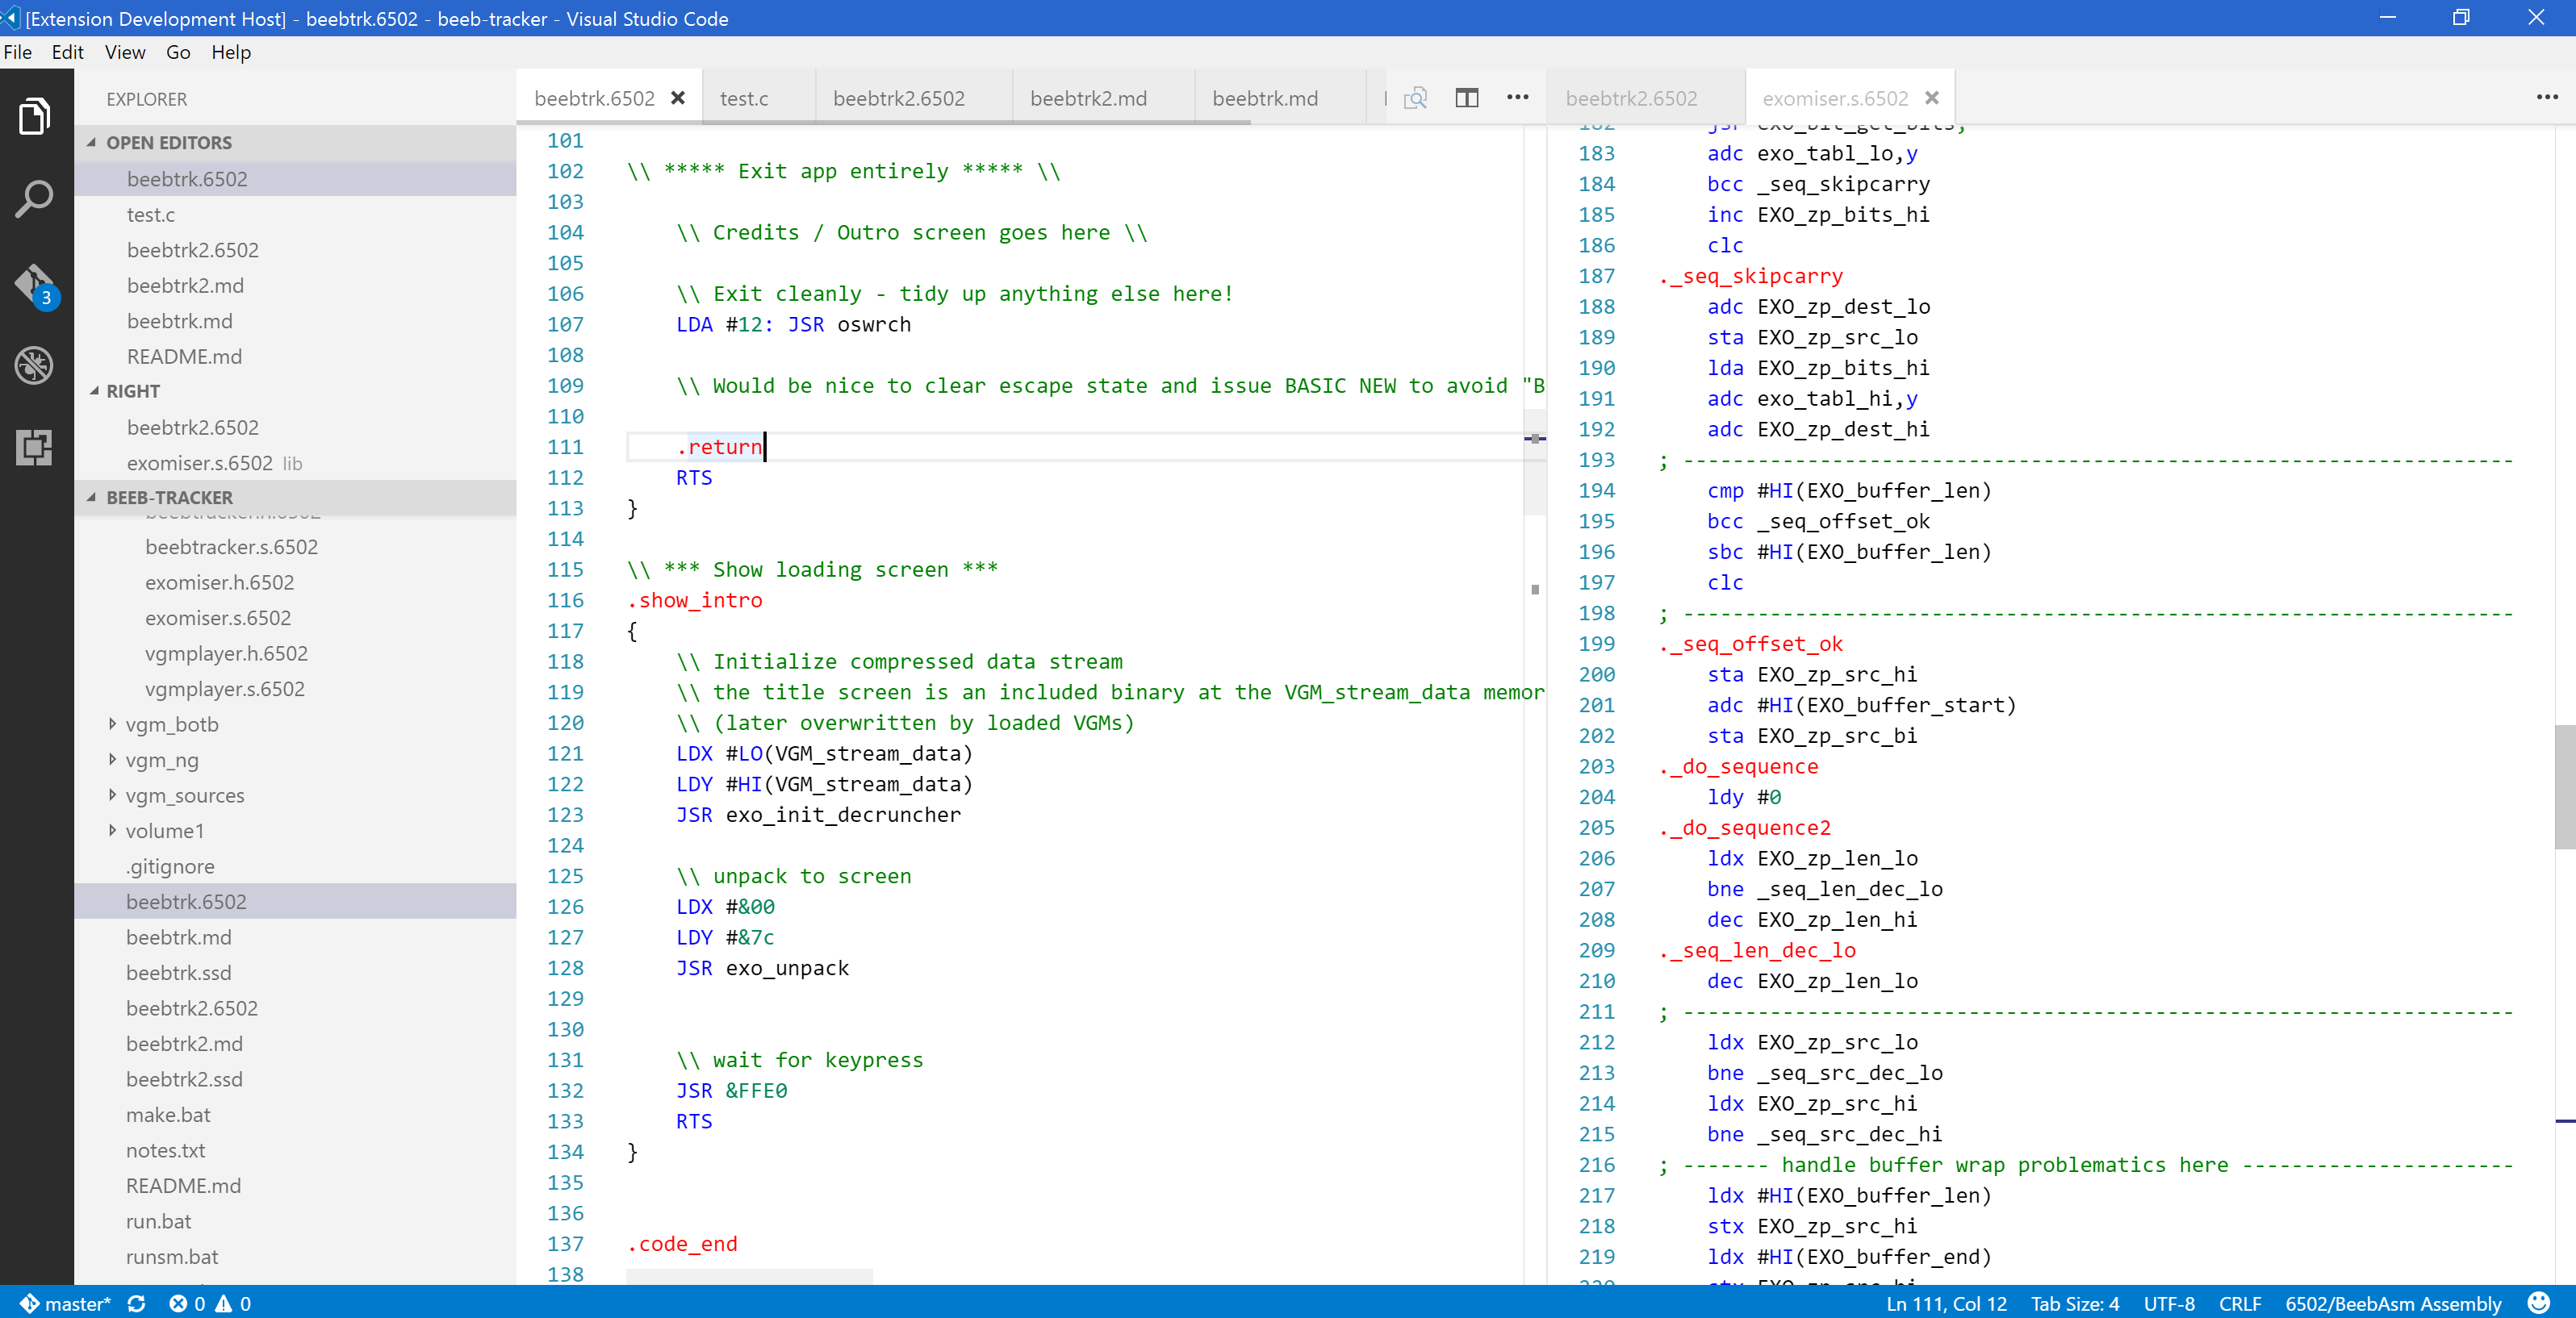Switch to beebtrk2.6502 tab in right group
This screenshot has width=2576, height=1318.
[x=1645, y=98]
